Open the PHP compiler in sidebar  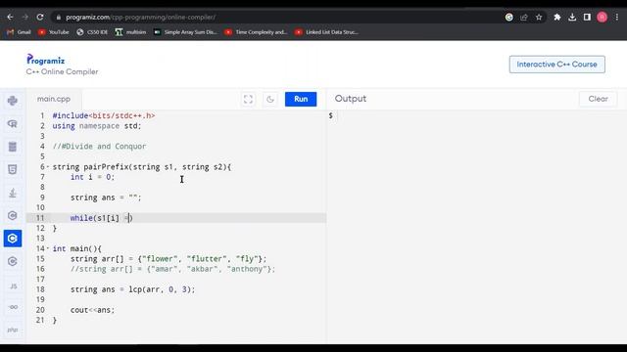[x=13, y=330]
